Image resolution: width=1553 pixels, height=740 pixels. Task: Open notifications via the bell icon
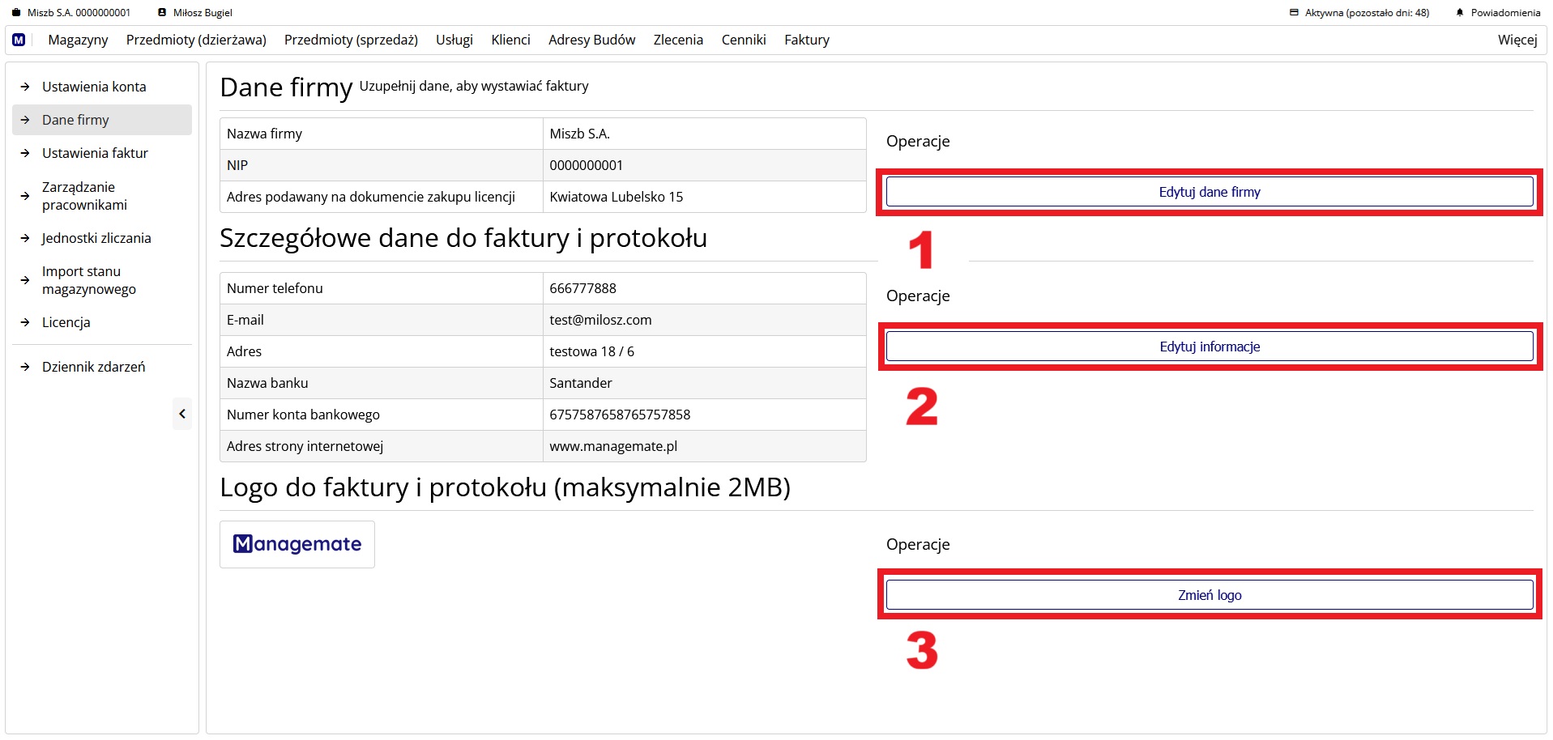pos(1460,12)
